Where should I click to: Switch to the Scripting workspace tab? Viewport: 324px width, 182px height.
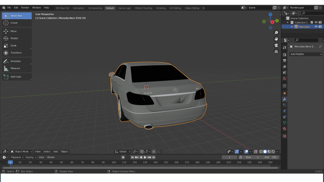(x=161, y=8)
